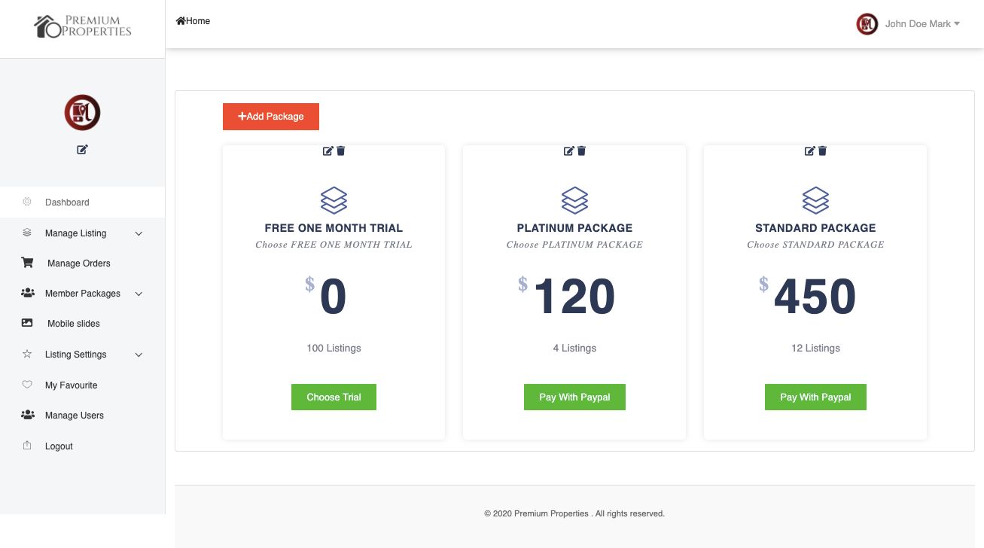Edit the Standard Package card
The width and height of the screenshot is (984, 548).
click(809, 151)
